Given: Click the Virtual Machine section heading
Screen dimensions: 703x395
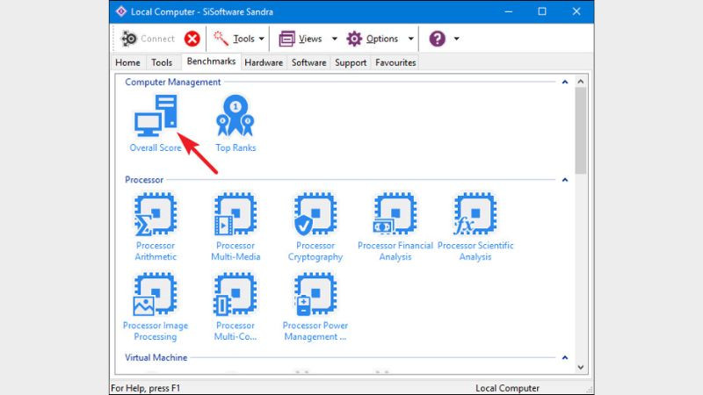Looking at the screenshot, I should click(156, 357).
